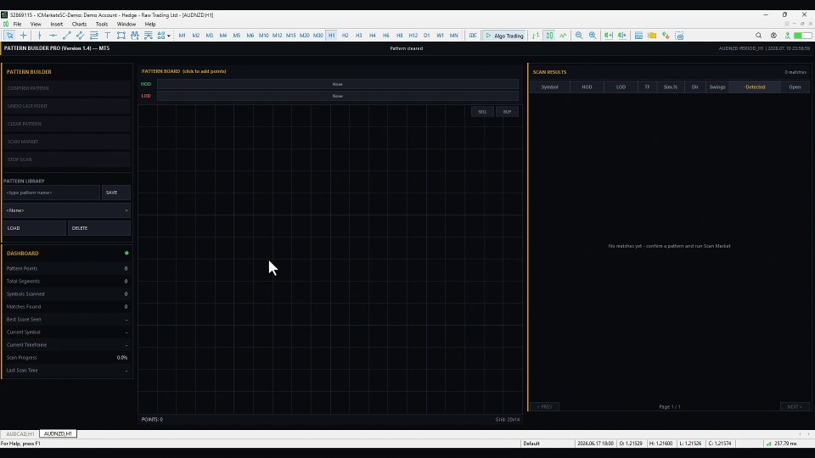The width and height of the screenshot is (815, 458).
Task: Start Scan Market
Action: (x=67, y=142)
